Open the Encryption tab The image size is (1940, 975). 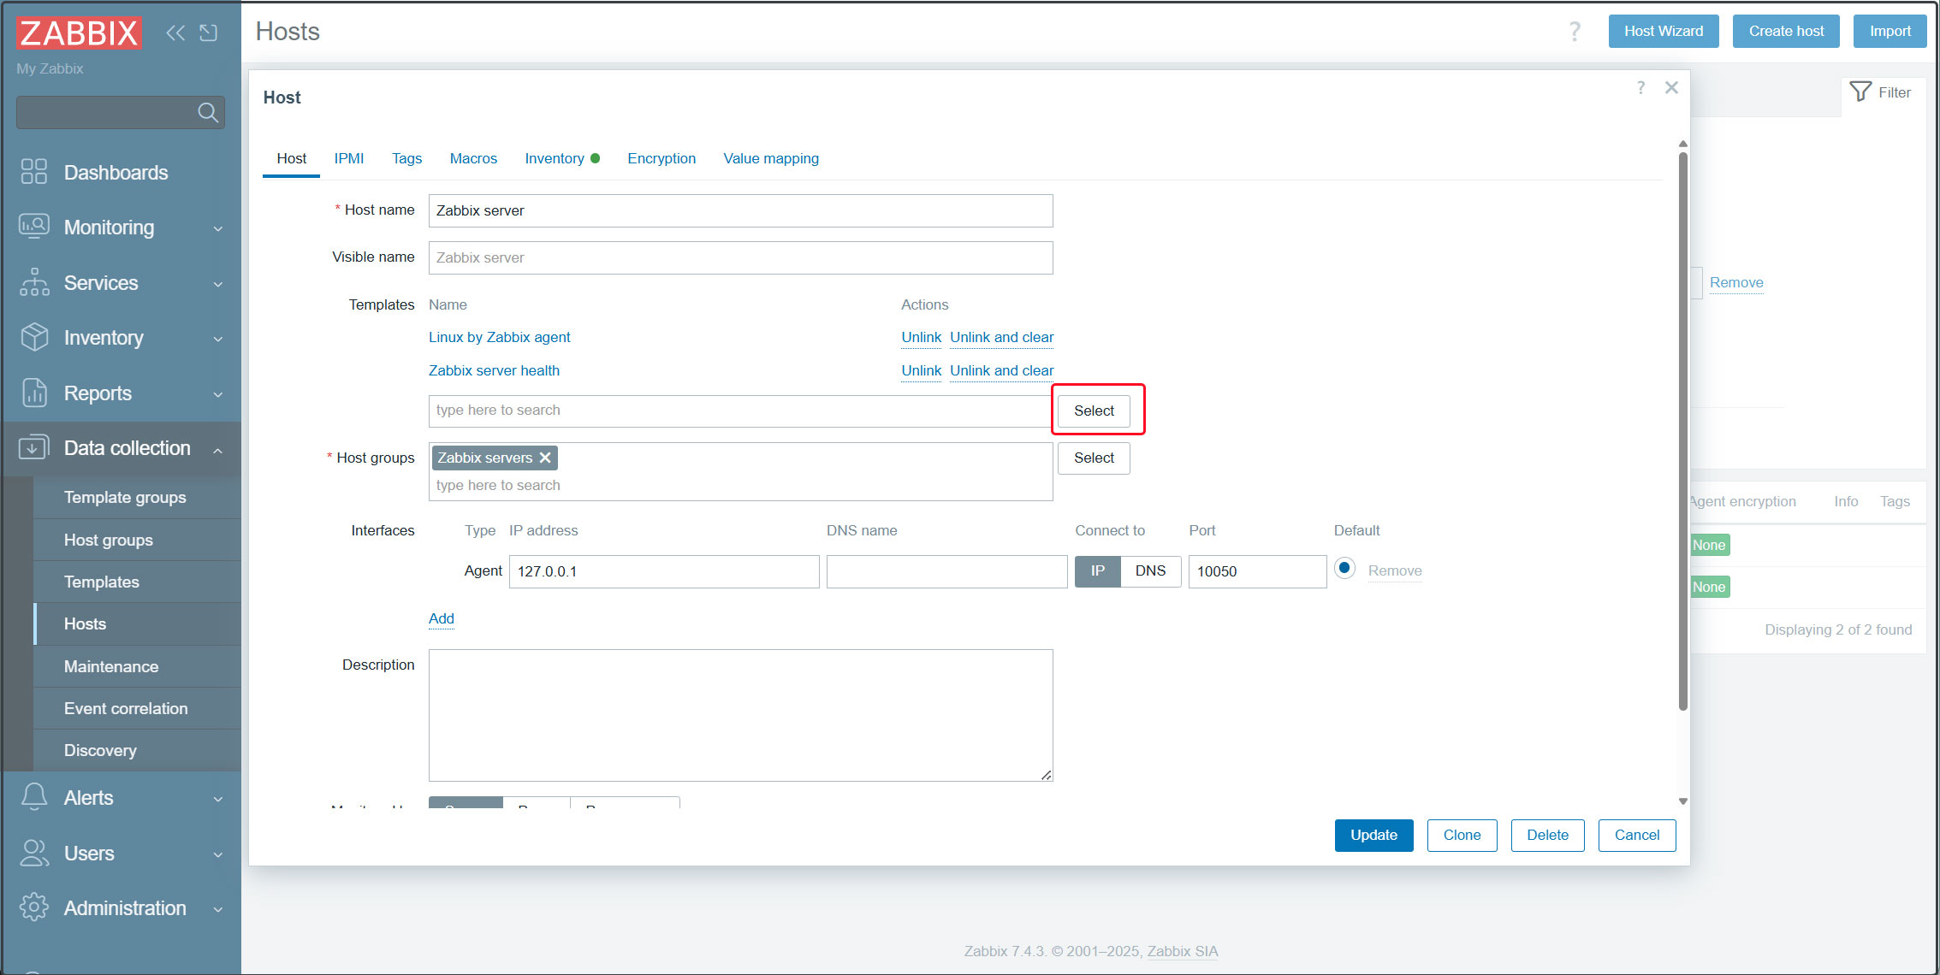(x=661, y=158)
